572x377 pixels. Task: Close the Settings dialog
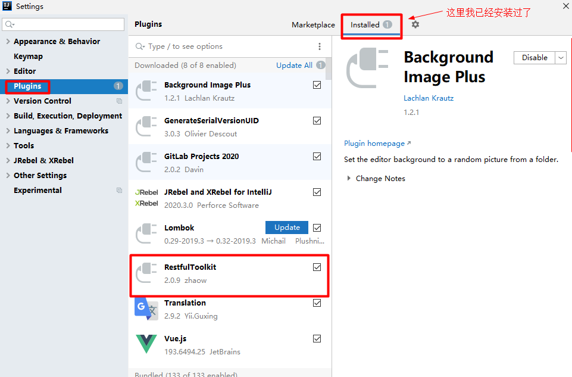566,6
